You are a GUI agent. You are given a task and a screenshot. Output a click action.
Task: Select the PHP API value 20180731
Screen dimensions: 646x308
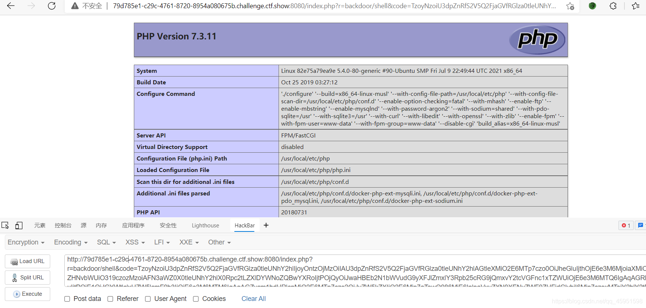tap(294, 213)
